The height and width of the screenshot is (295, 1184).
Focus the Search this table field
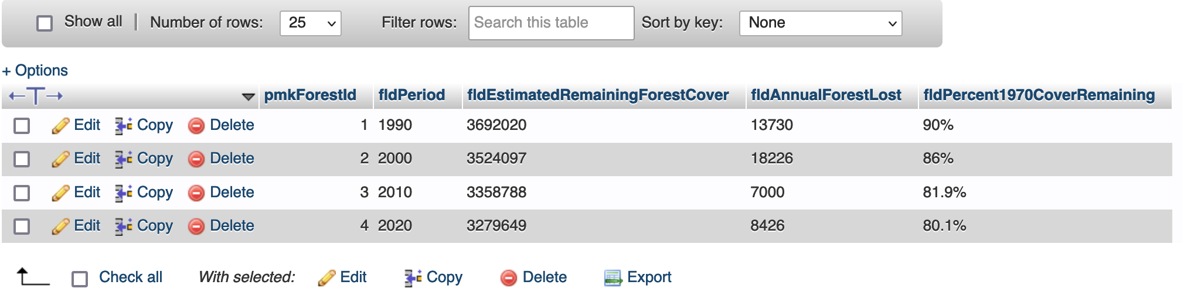[551, 23]
